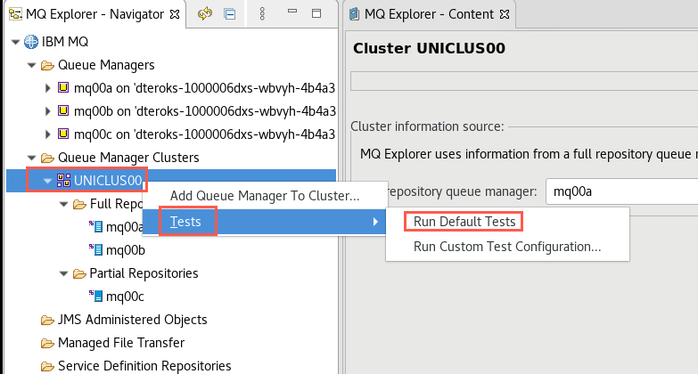Select mq00b under Full Repositories
Image resolution: width=698 pixels, height=374 pixels.
point(125,250)
